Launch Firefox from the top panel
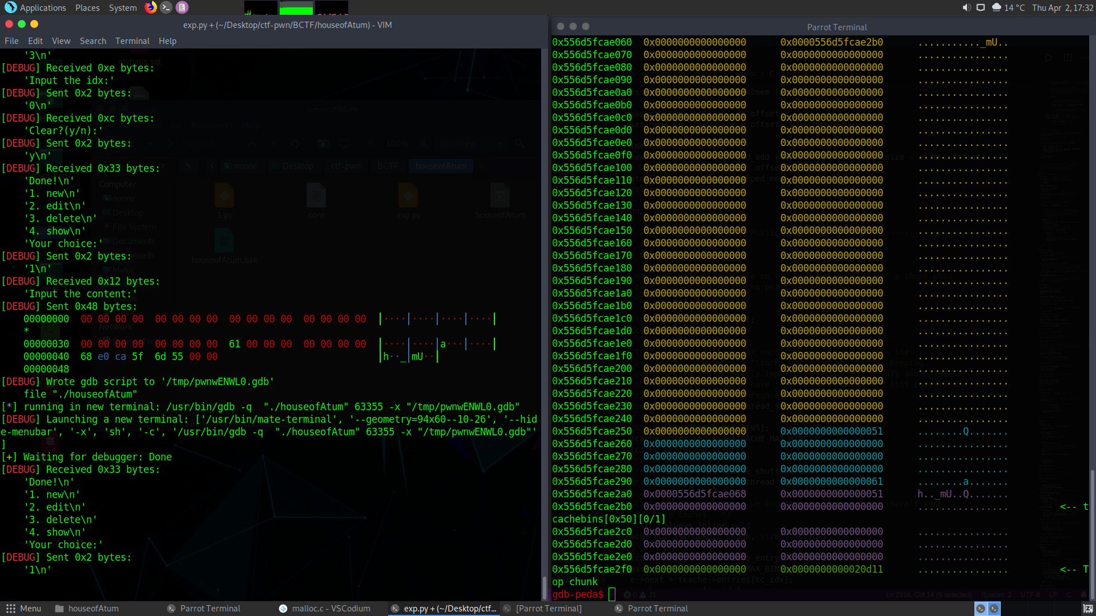This screenshot has height=616, width=1096. click(x=151, y=7)
